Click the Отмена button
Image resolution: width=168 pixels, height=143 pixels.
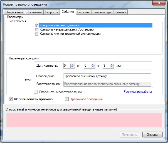(152, 135)
